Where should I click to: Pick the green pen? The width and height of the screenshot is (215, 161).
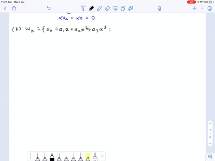(x=59, y=157)
